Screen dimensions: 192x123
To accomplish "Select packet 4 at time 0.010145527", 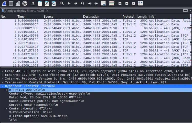I will click(95, 32).
